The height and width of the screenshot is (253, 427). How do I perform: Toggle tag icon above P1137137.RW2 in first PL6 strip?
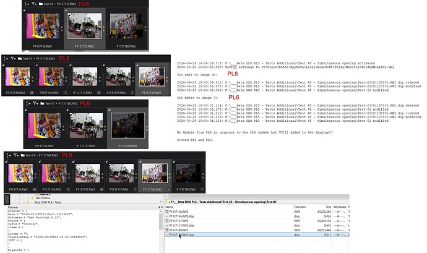click(66, 11)
